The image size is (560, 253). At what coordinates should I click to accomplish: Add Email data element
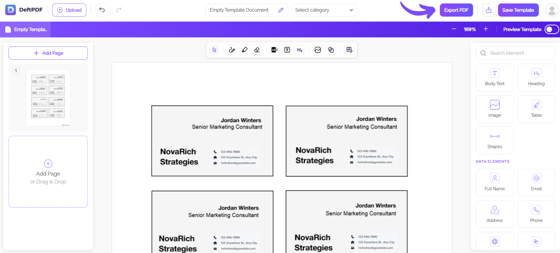pyautogui.click(x=536, y=183)
